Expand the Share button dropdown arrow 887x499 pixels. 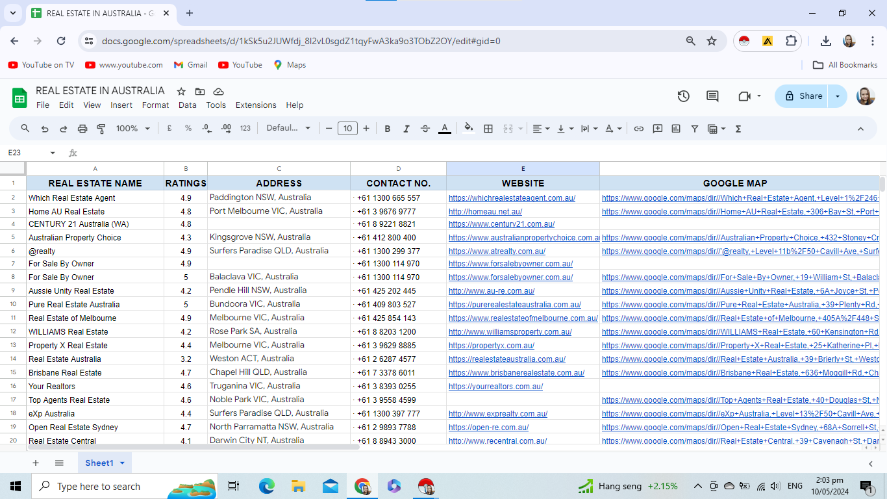(x=838, y=96)
